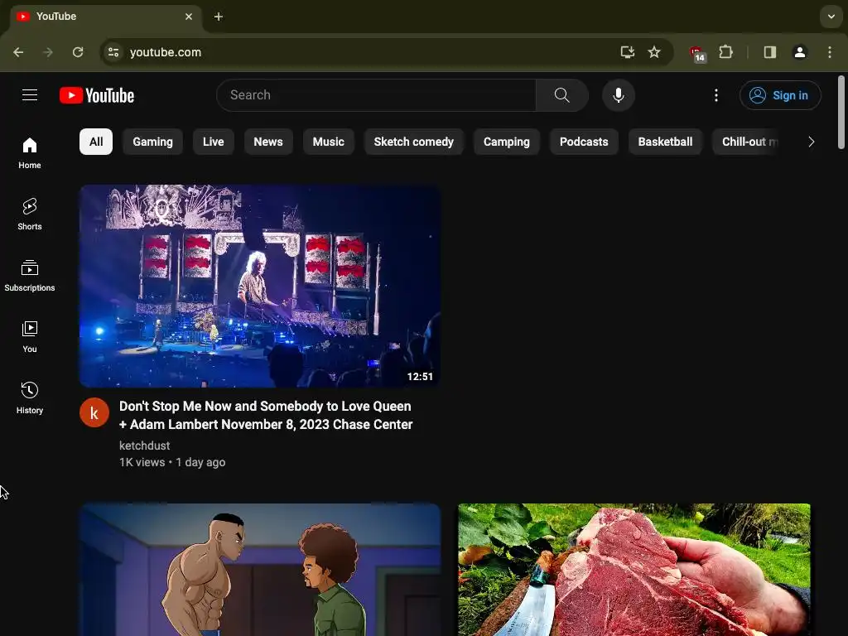Open YouTube settings three-dot menu

click(x=716, y=95)
